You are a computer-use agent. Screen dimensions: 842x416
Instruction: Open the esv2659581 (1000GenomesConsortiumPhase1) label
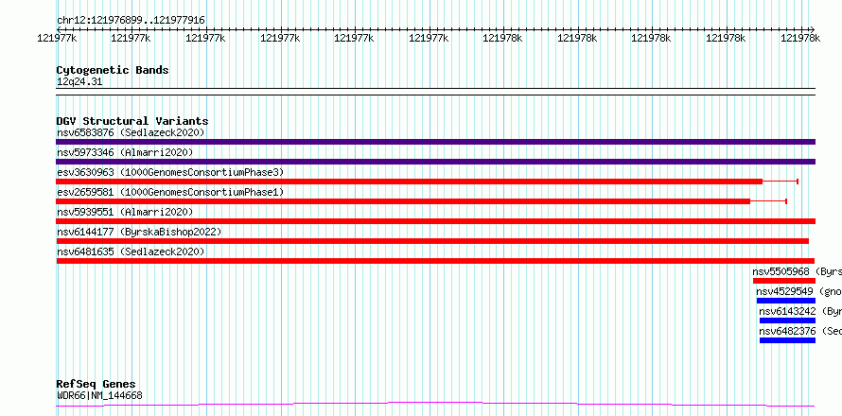(x=170, y=192)
